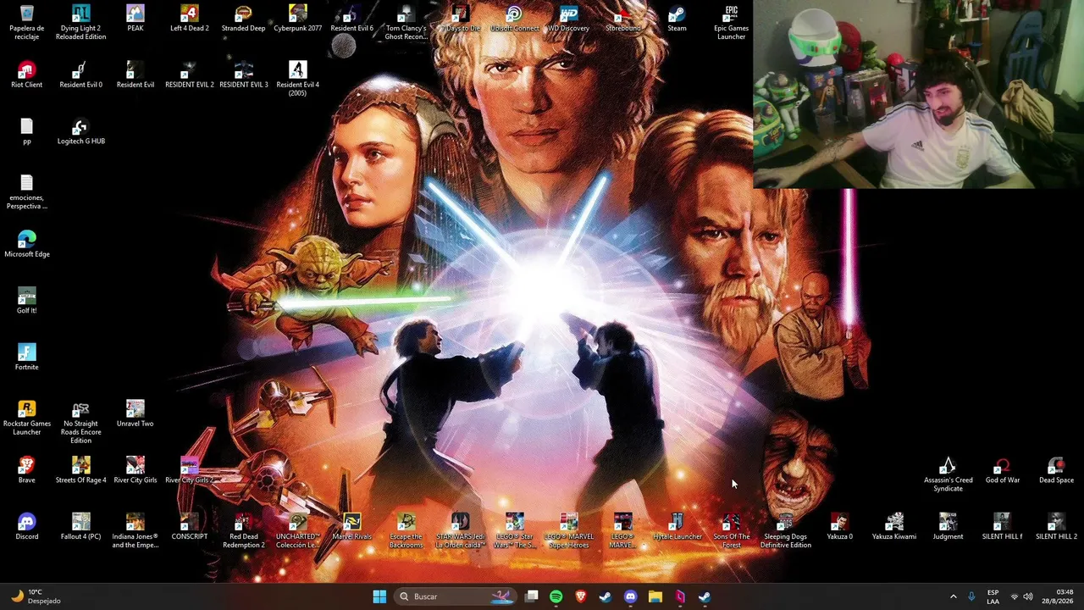The image size is (1084, 610).
Task: Open the taskbar volume control
Action: click(1028, 596)
